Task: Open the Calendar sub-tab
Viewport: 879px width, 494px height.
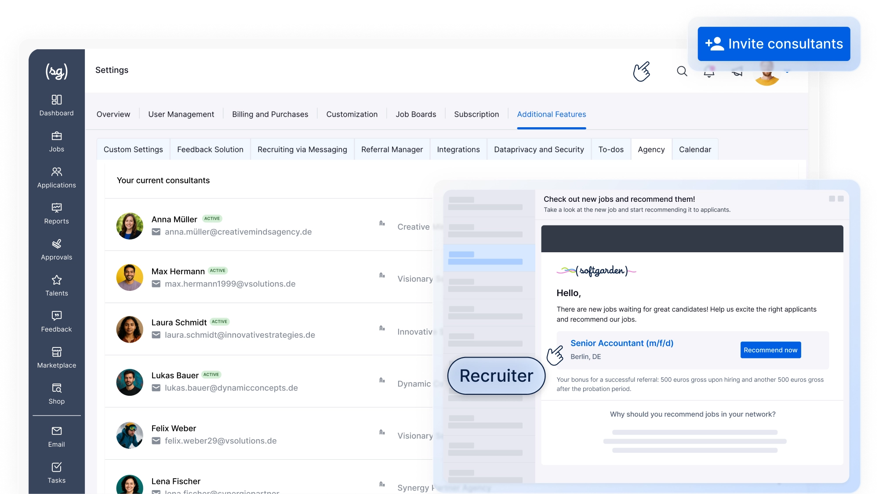Action: pyautogui.click(x=694, y=150)
